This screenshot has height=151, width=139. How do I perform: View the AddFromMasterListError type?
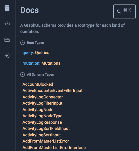pyautogui.click(x=46, y=141)
